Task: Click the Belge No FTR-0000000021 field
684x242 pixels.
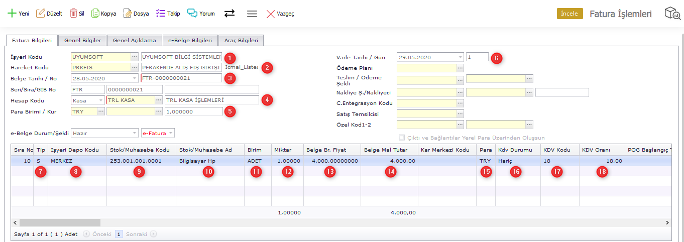Action: 181,78
